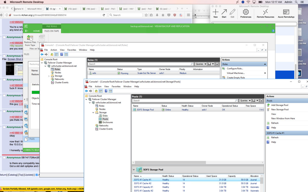The height and width of the screenshot is (192, 308).
Task: Click the Start arrow icon in Remote Desktop
Action: [224, 12]
